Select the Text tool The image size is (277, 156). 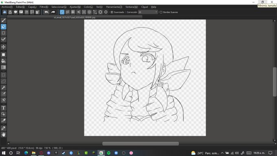[3, 108]
